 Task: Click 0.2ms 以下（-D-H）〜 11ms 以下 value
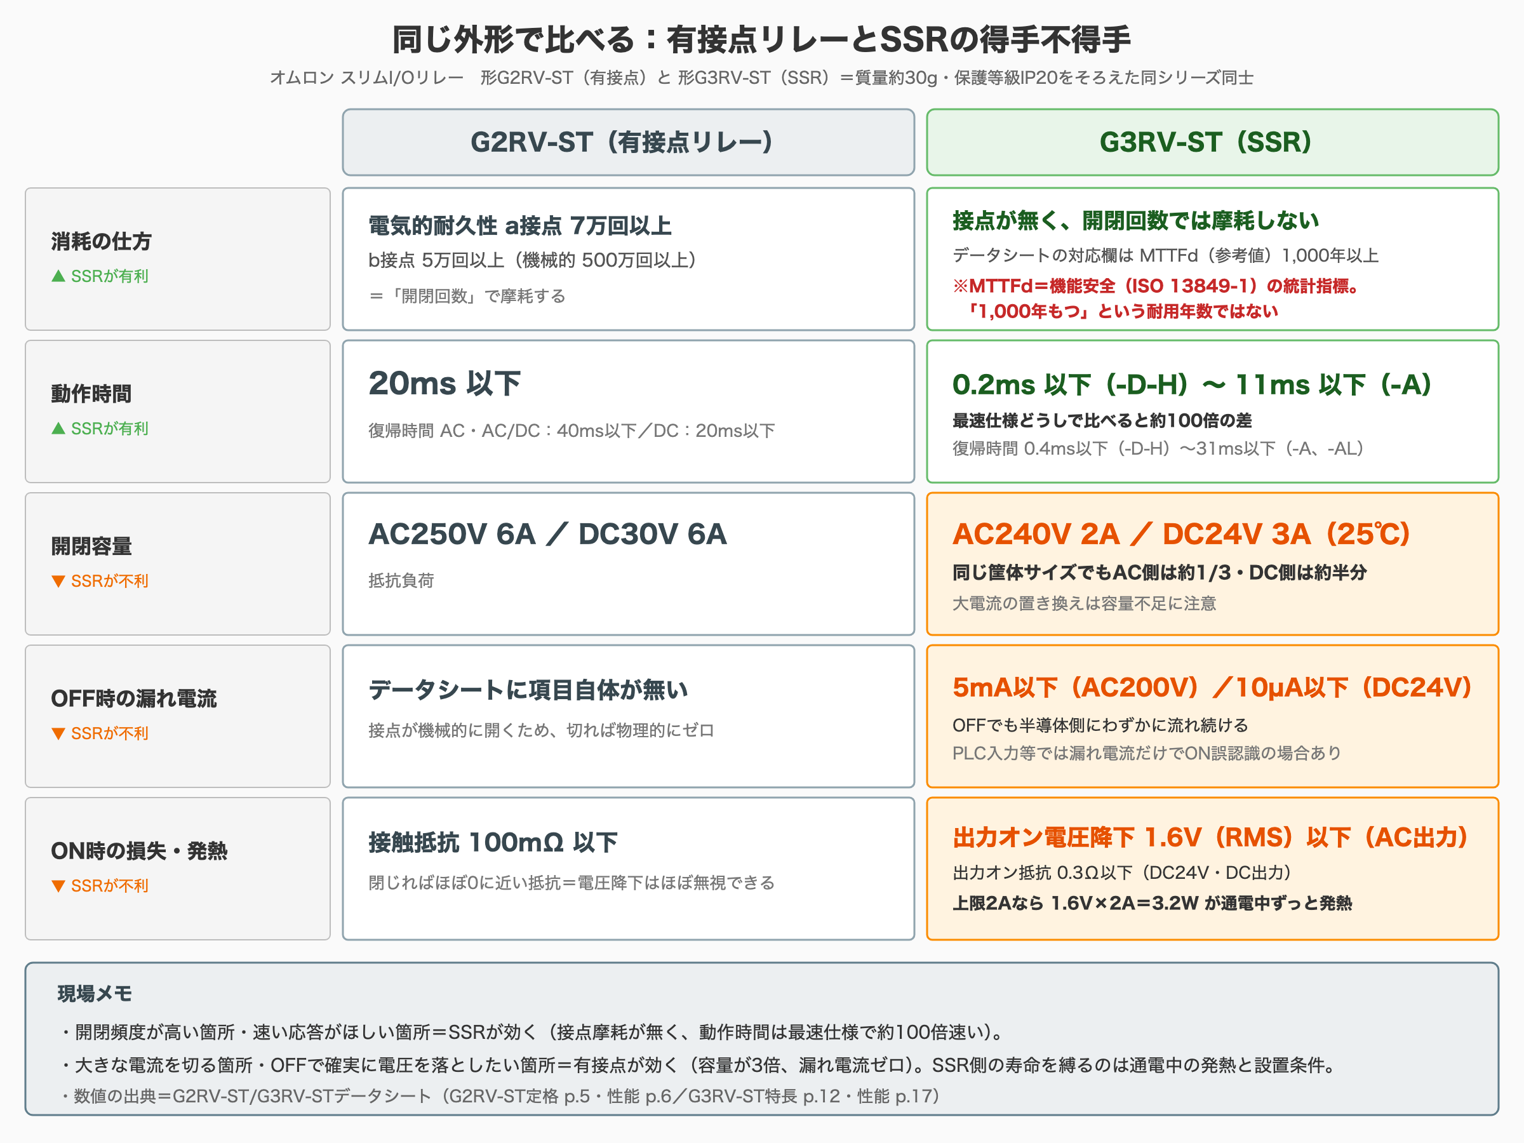1192,384
